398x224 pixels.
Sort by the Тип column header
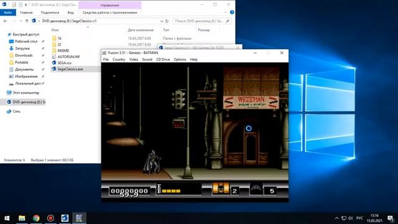click(x=166, y=30)
